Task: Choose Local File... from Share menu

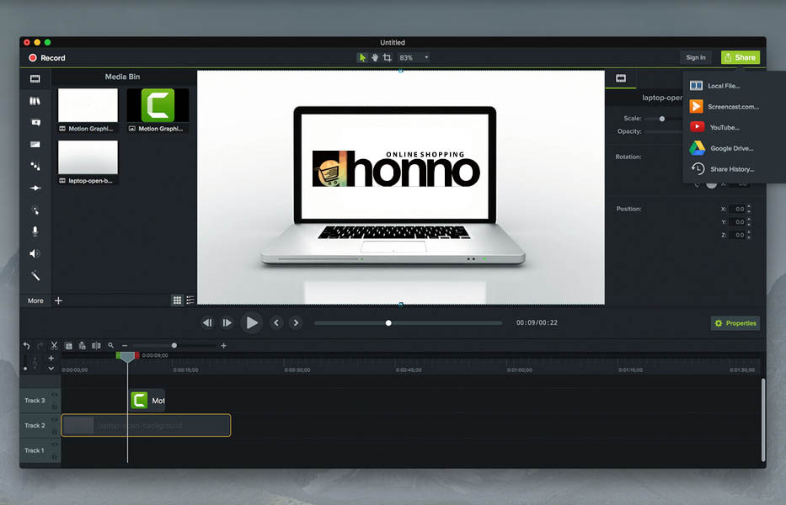Action: coord(724,86)
